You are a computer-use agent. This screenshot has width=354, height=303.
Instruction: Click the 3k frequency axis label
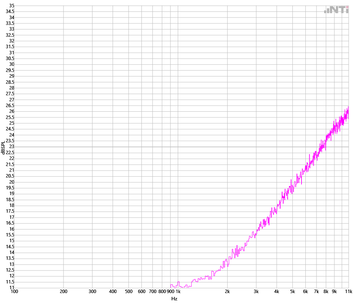256,292
